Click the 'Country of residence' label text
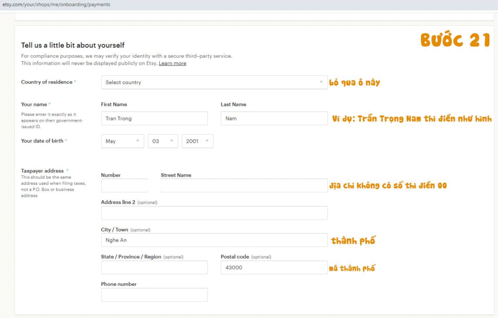This screenshot has width=498, height=318. click(x=47, y=82)
